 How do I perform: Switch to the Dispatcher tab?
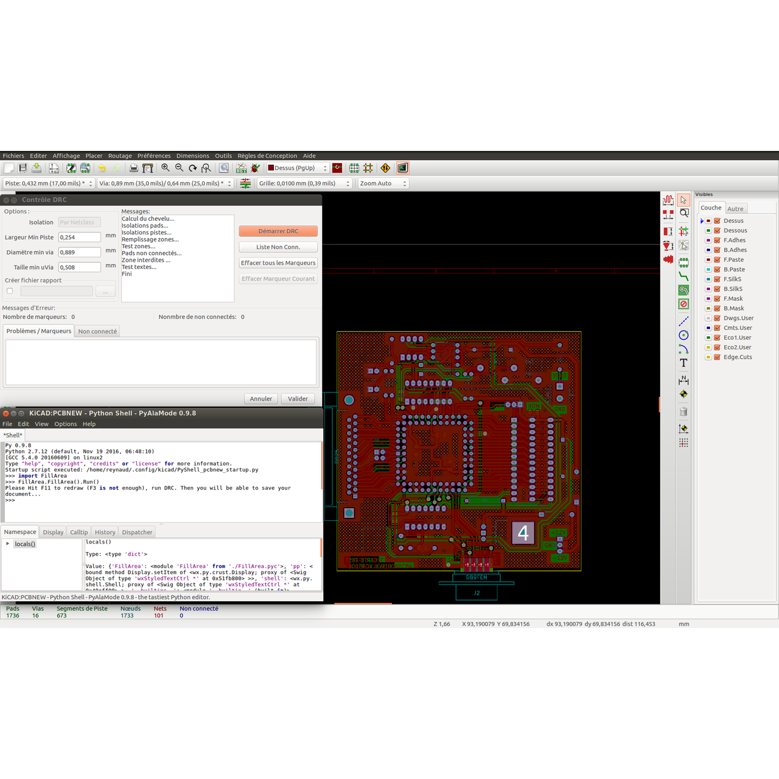pos(137,532)
